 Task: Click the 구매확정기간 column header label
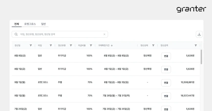(104, 45)
